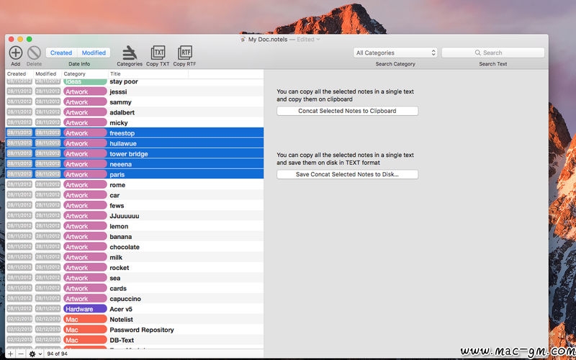Click the Mac tag on Notelist row

[85, 320]
